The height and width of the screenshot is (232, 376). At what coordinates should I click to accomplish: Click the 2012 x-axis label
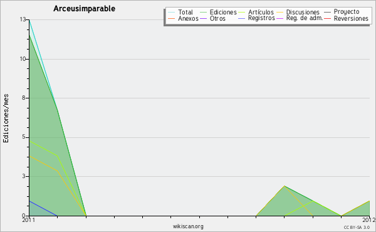point(369,220)
